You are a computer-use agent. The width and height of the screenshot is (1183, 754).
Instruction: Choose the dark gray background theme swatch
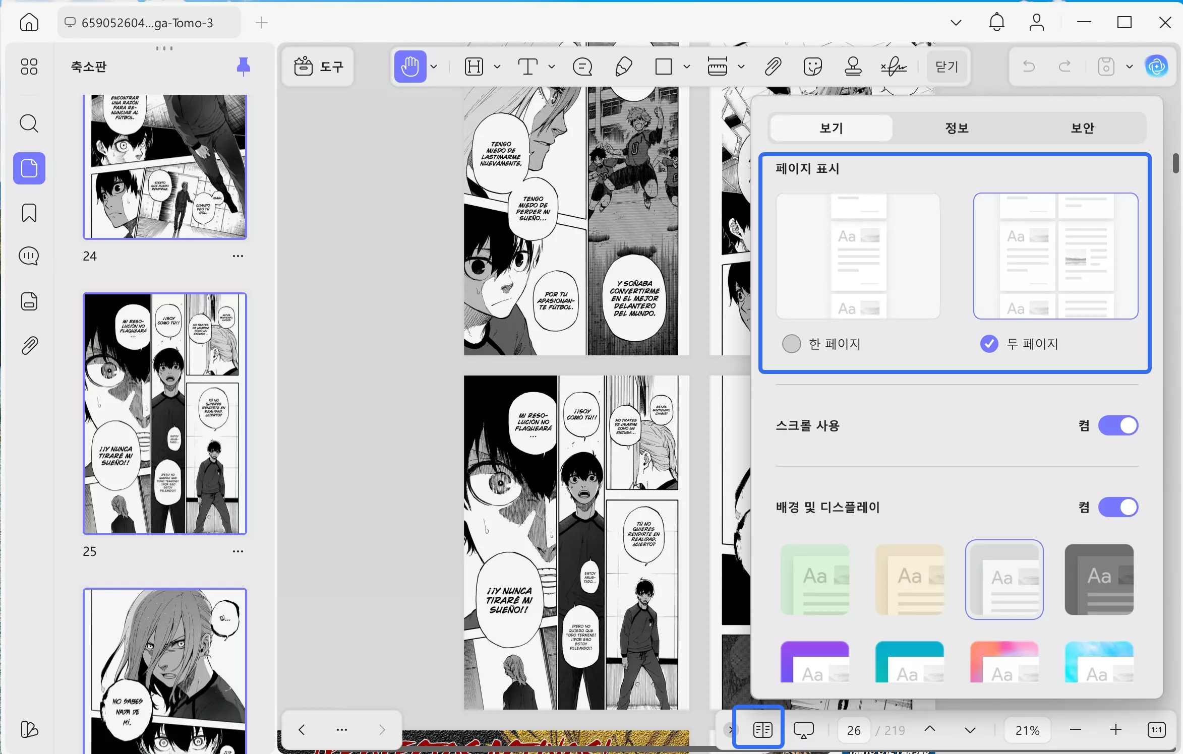tap(1099, 579)
